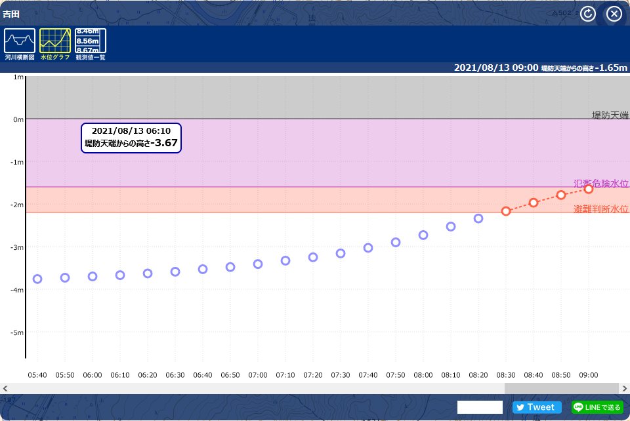Image resolution: width=630 pixels, height=421 pixels.
Task: Select the 06:20 data point
Action: (x=148, y=273)
